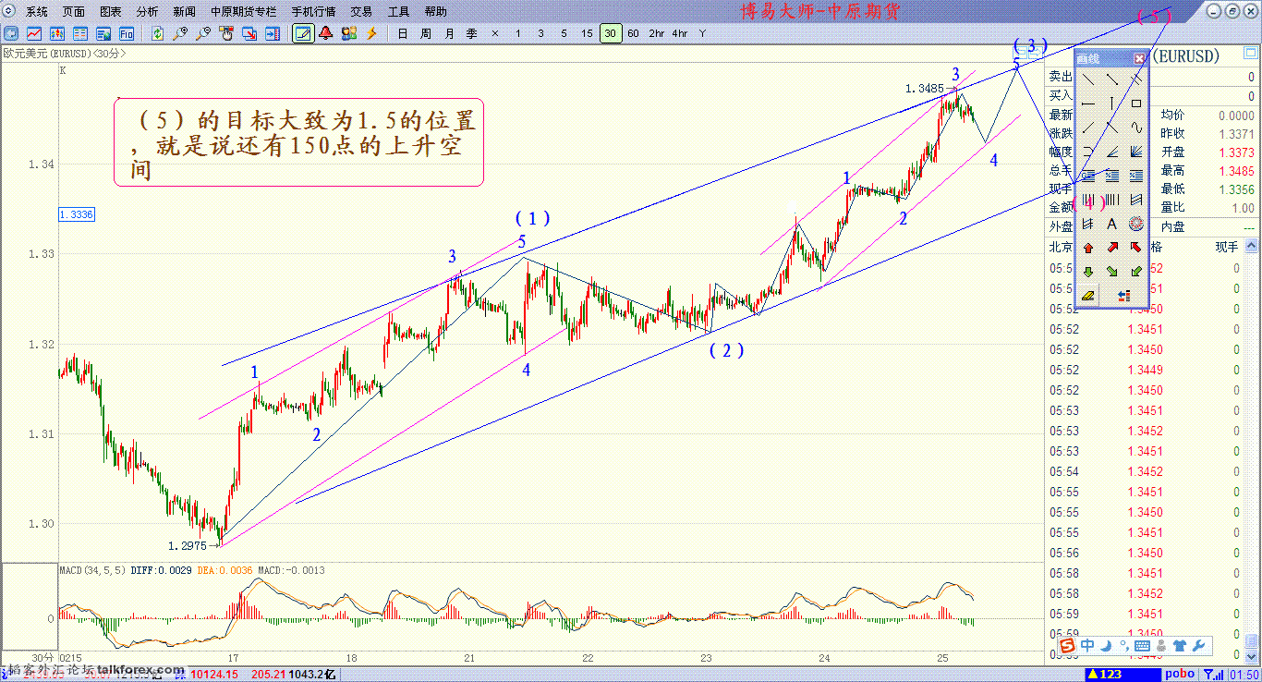Select text annotation A tool
This screenshot has height=682, width=1262.
click(x=1112, y=224)
